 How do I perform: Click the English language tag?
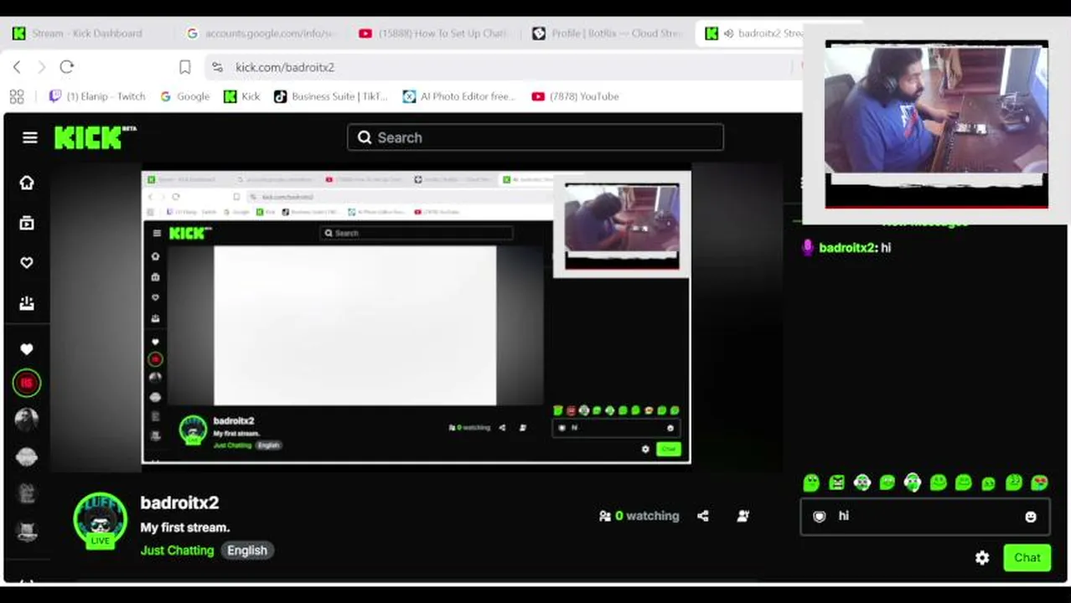[247, 550]
